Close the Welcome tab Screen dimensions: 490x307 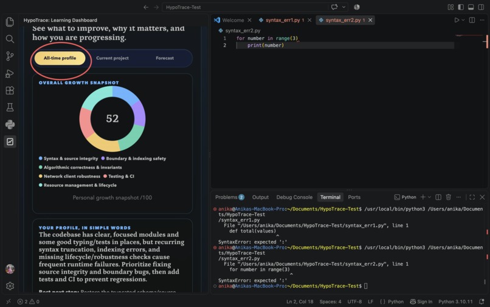tap(249, 20)
